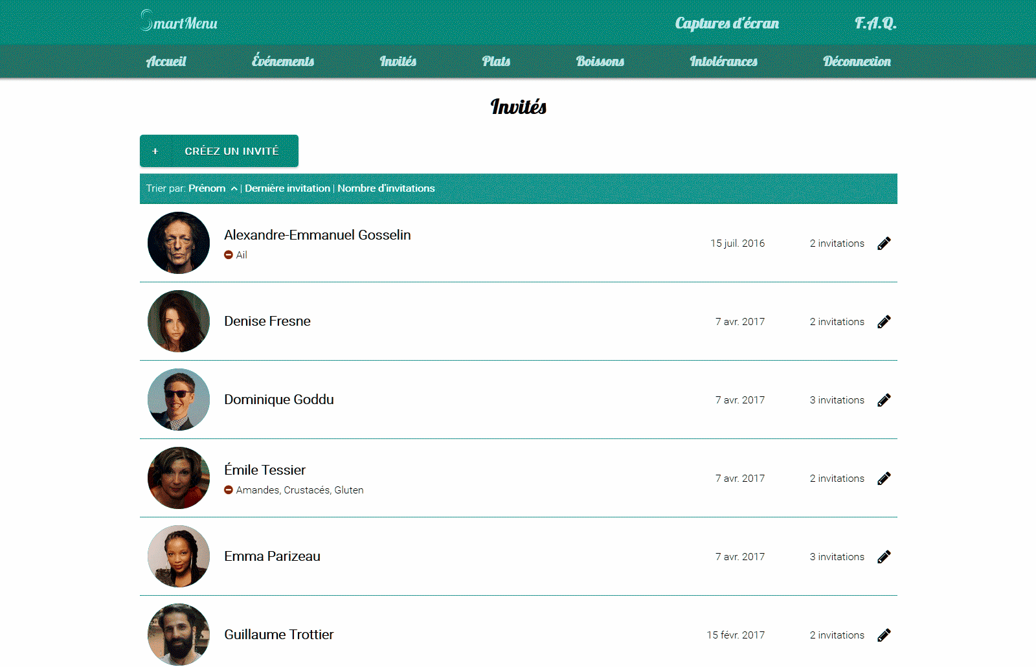Image resolution: width=1036 pixels, height=667 pixels.
Task: Click the Déconnexion link
Action: 857,62
